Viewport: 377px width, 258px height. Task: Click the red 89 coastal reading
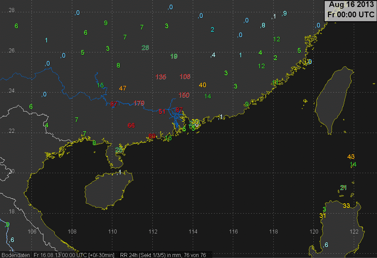pos(152,136)
